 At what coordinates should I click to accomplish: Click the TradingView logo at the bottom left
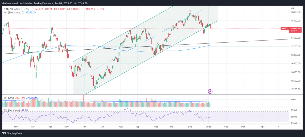click(x=12, y=133)
